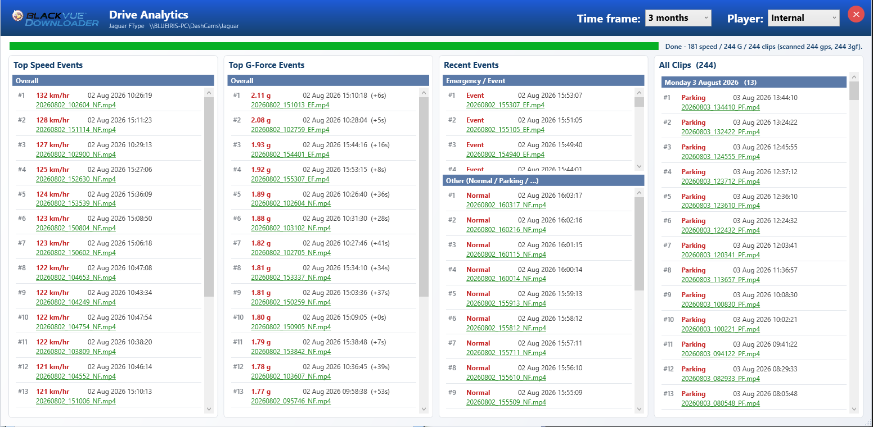The width and height of the screenshot is (873, 427).
Task: Click the 2.08 g force entry
Action: coord(260,120)
